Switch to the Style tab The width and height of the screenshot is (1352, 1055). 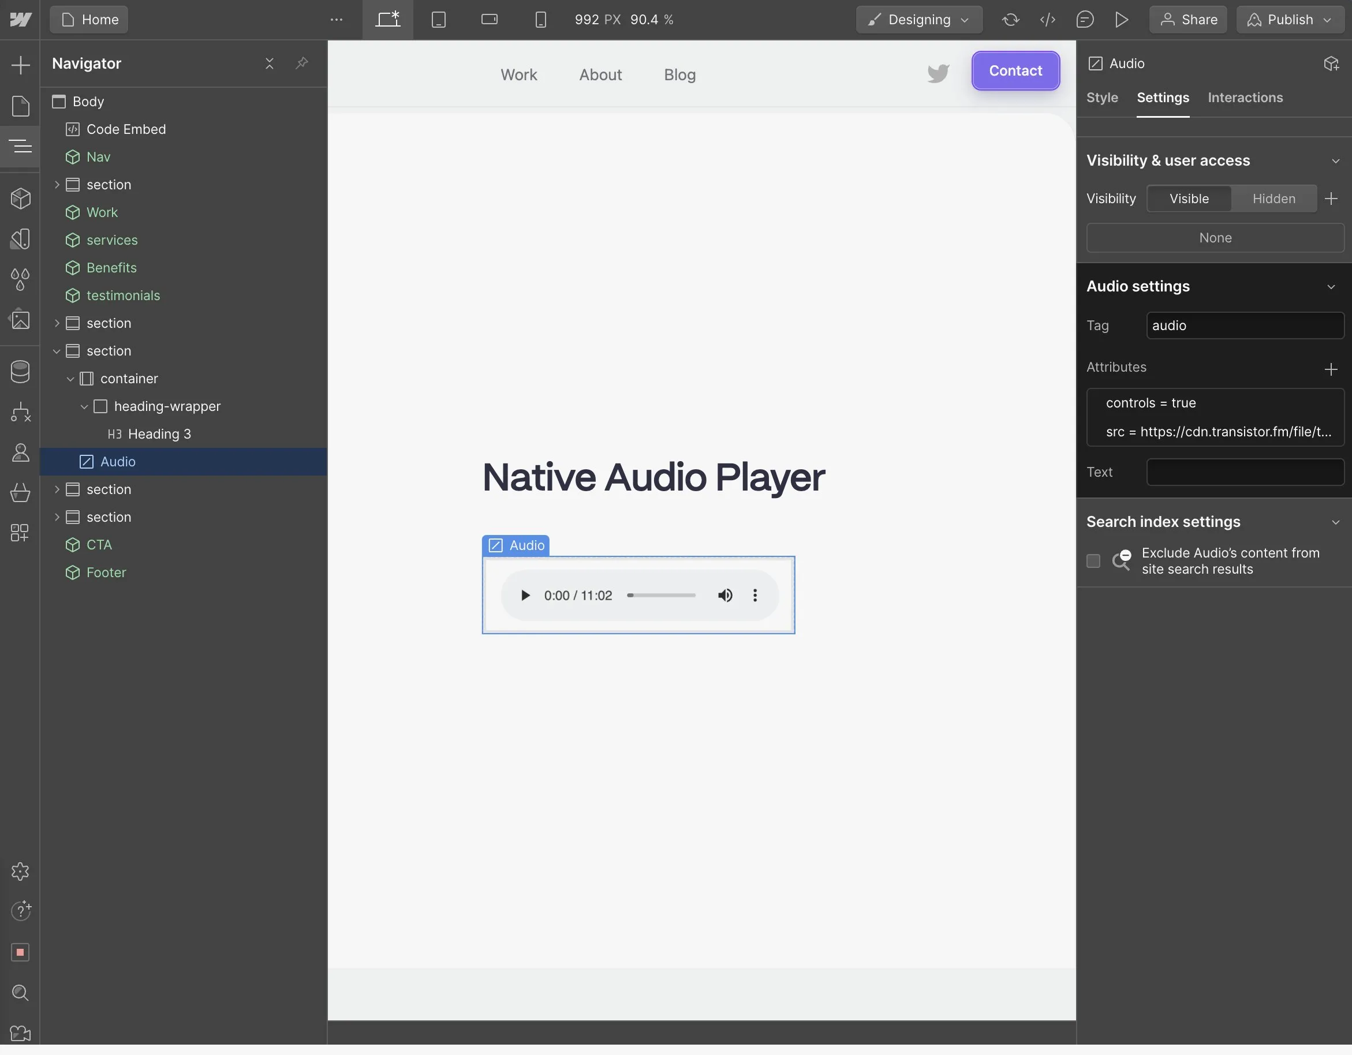click(x=1103, y=97)
